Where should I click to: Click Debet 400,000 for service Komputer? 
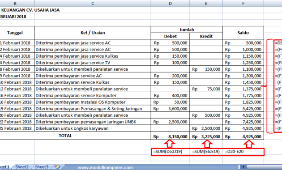[170, 95]
